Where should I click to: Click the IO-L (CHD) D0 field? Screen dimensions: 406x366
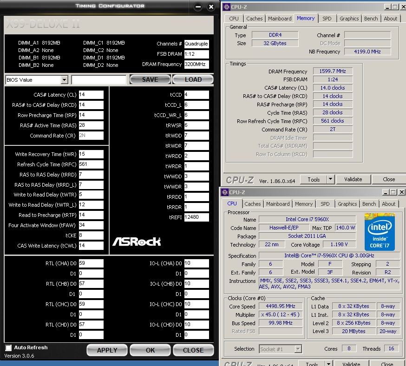(x=196, y=325)
